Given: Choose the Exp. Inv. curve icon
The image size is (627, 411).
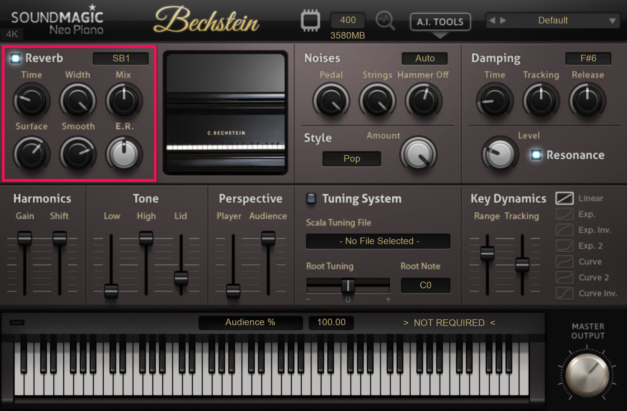Looking at the screenshot, I should 564,230.
